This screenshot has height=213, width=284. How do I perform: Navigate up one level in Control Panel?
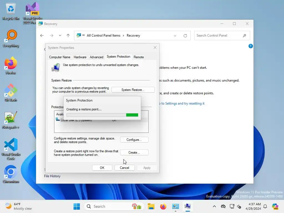68,35
